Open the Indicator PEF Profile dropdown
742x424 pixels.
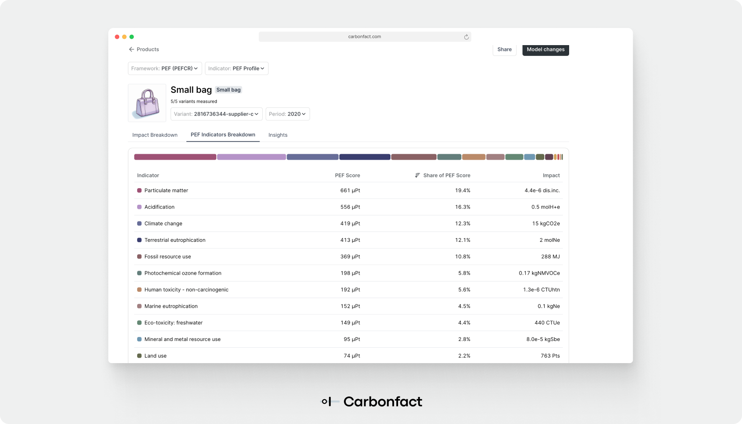pos(237,68)
